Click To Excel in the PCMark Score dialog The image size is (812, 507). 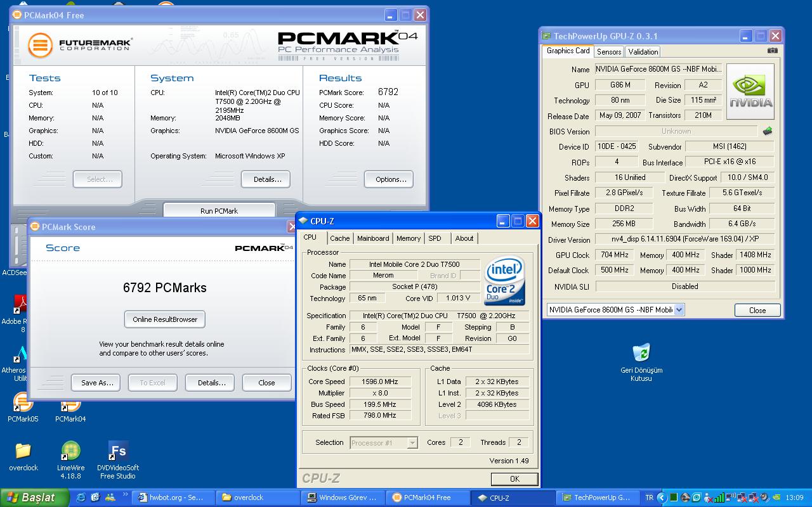152,383
